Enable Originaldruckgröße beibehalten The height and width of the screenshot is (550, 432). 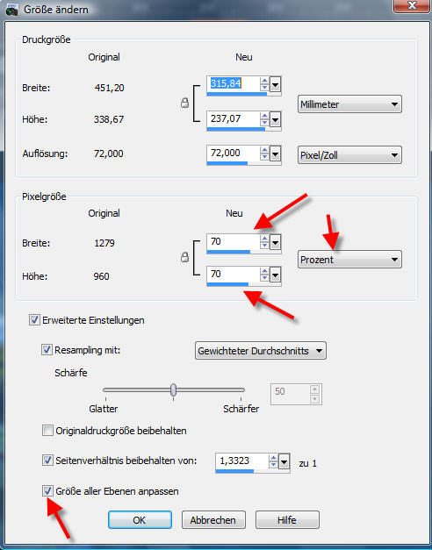tap(47, 431)
